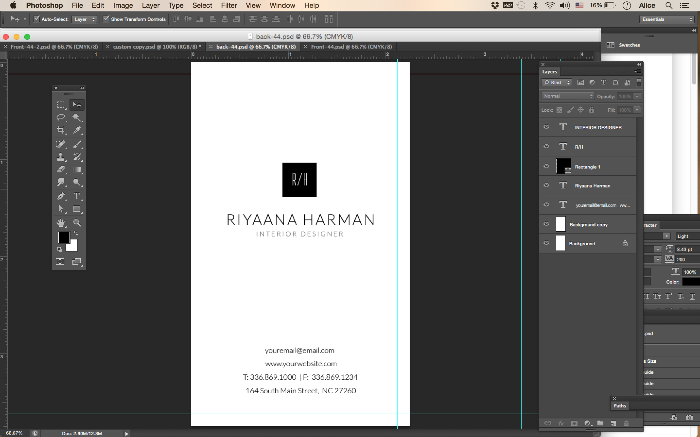Select the Eyedropper tool

coord(77,130)
